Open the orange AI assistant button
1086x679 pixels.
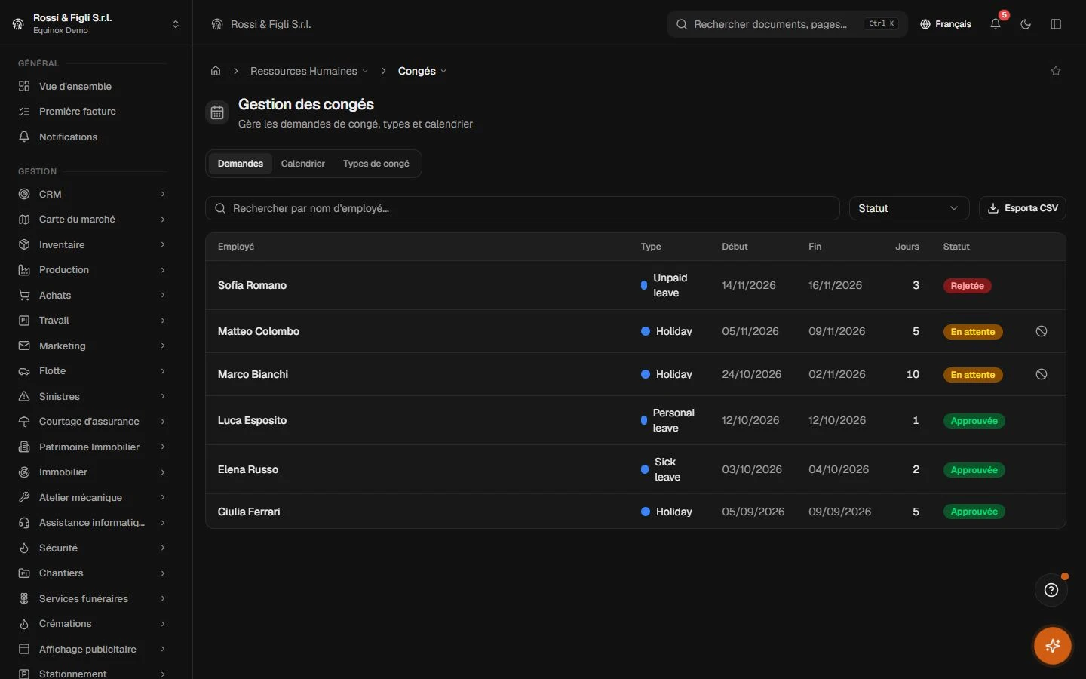click(1053, 646)
